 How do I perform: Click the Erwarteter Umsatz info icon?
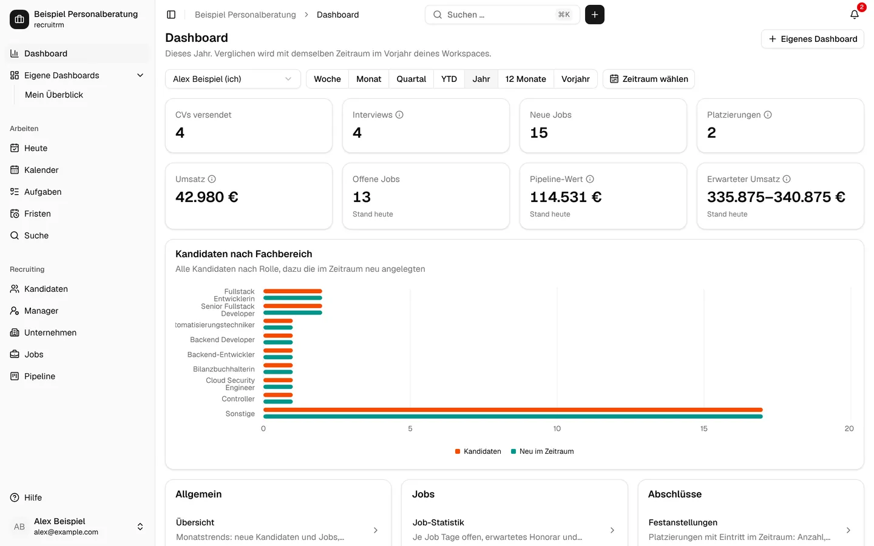(787, 179)
